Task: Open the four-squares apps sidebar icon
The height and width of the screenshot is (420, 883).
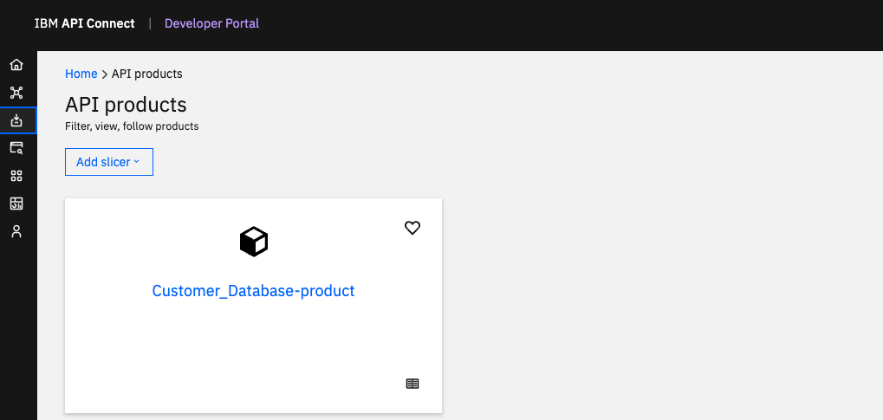Action: tap(16, 176)
